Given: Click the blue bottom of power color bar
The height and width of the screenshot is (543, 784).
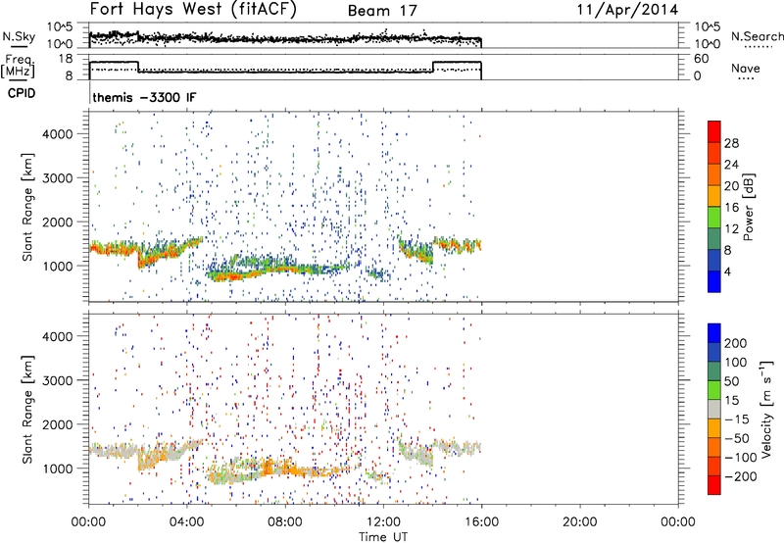Looking at the screenshot, I should coord(714,281).
